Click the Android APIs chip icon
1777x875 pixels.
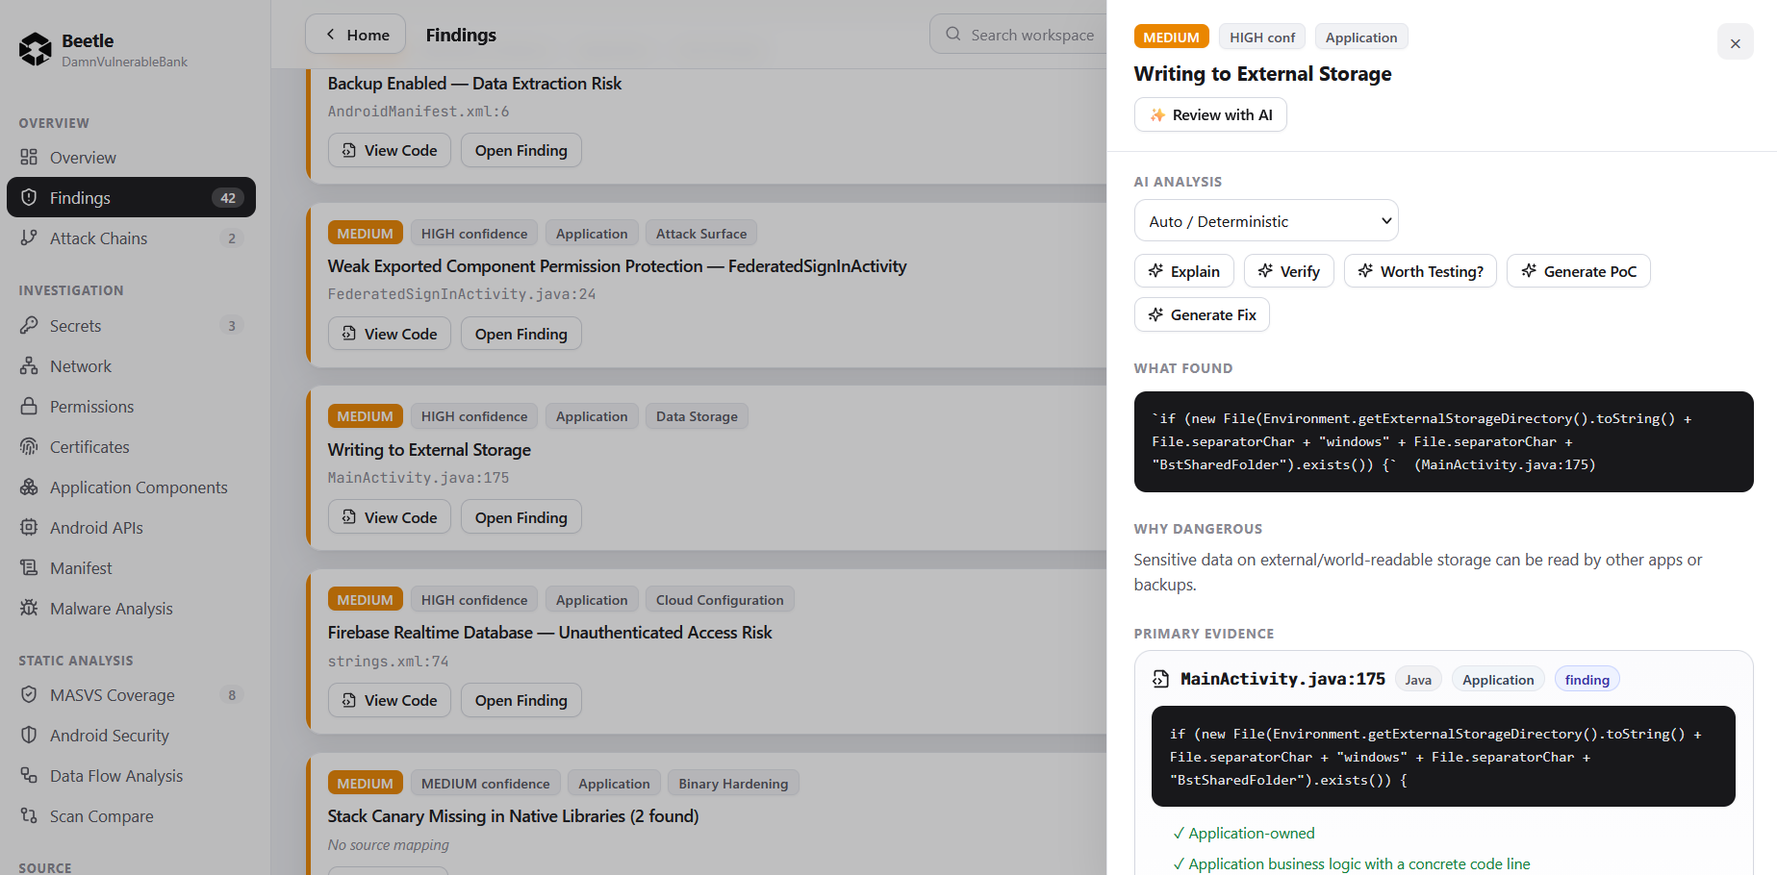pos(29,528)
